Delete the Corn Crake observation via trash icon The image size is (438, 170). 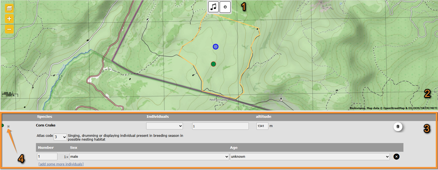[x=398, y=126]
